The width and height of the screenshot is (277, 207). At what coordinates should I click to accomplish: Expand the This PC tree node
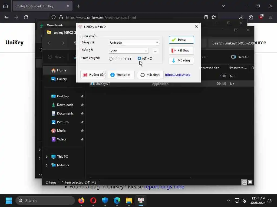pos(47,157)
